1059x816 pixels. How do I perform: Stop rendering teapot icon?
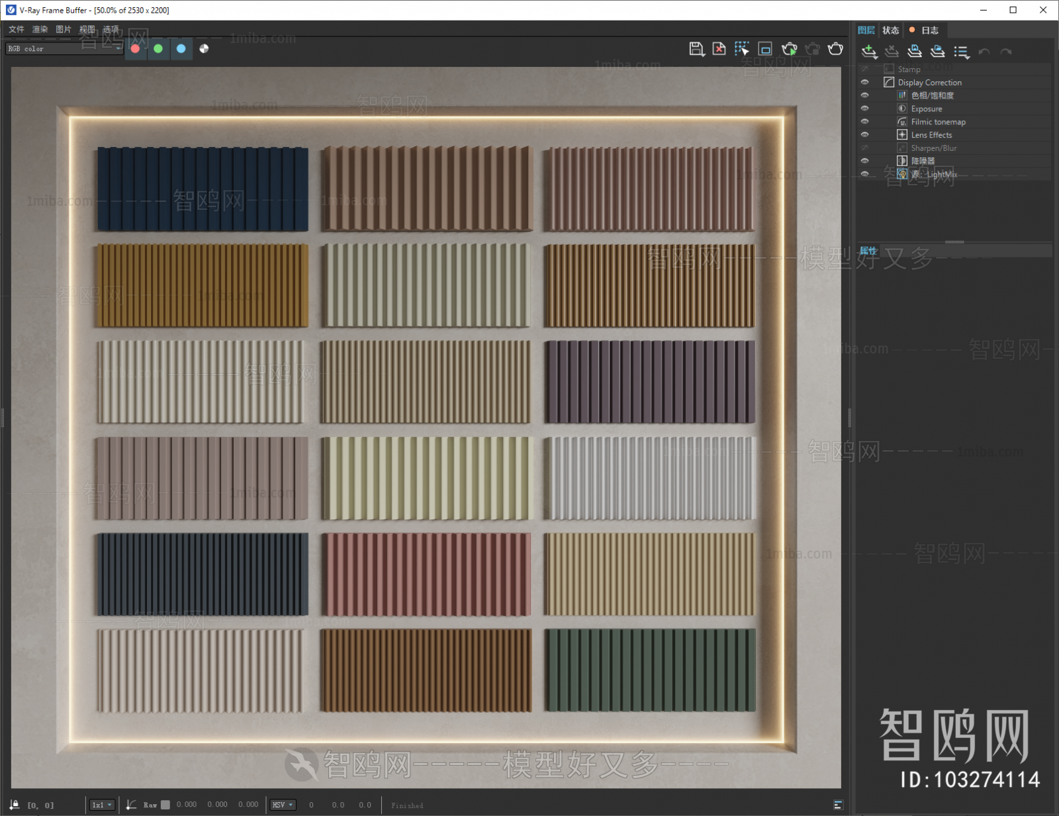[813, 49]
